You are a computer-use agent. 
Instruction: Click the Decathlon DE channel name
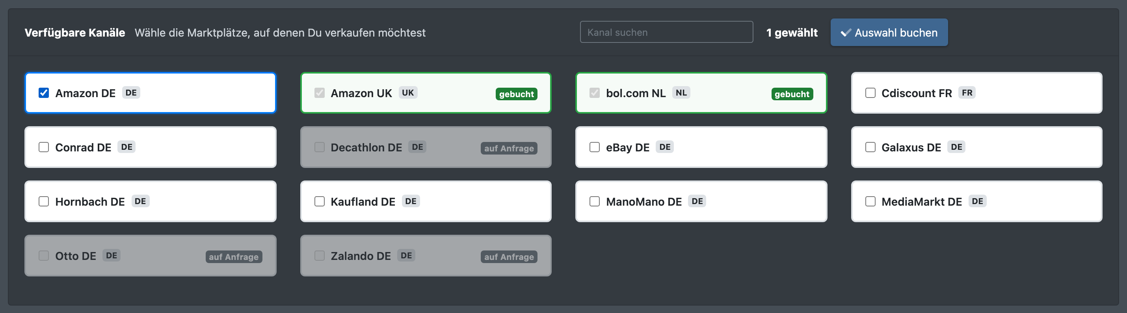(x=366, y=147)
